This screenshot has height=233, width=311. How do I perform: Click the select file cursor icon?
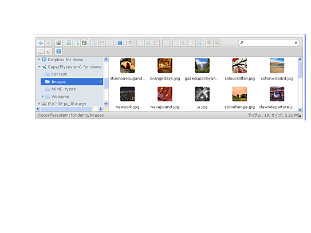tap(109, 43)
